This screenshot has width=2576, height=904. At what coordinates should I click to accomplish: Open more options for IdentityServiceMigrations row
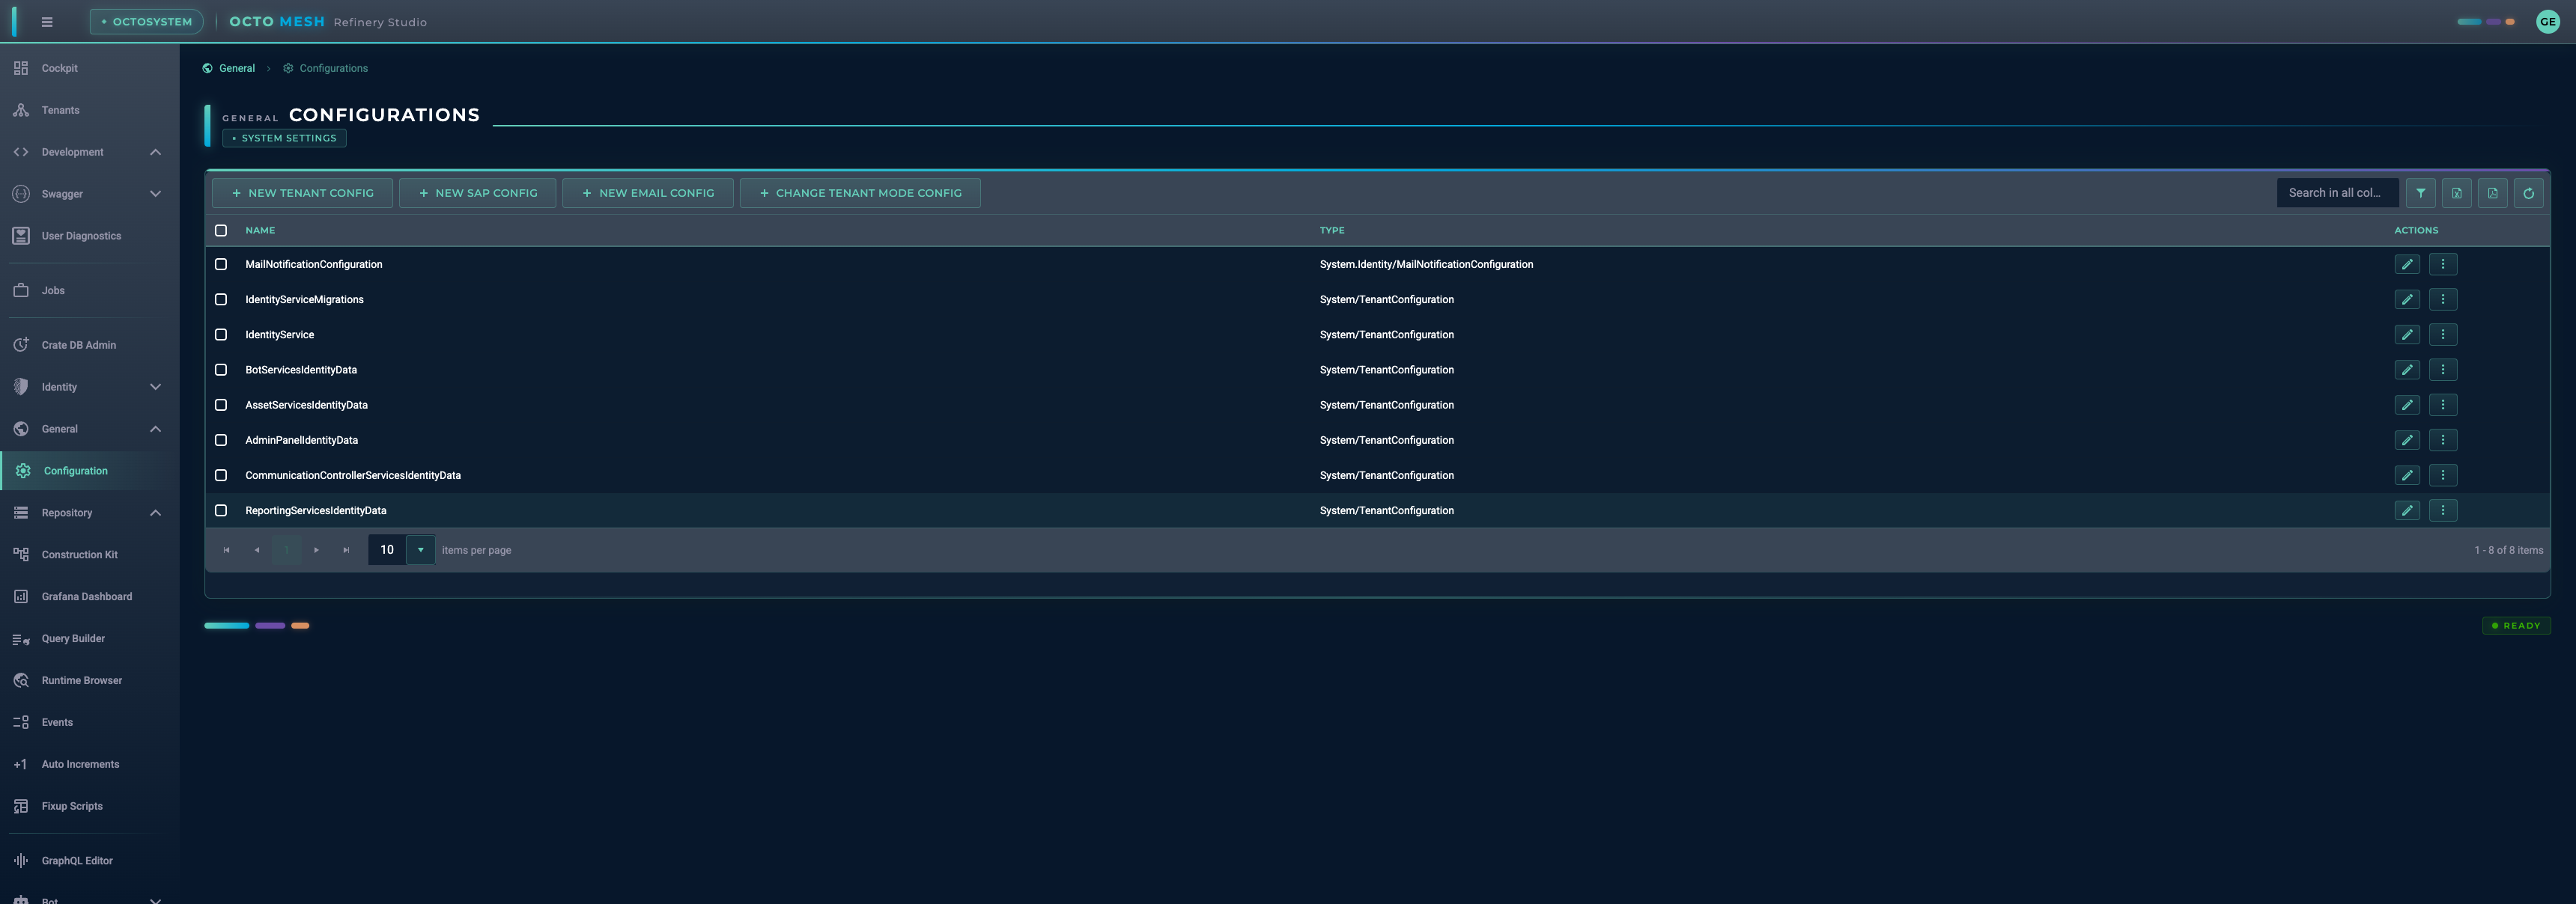[x=2443, y=299]
